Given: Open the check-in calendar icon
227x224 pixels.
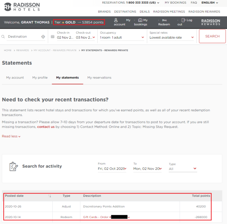Looking at the screenshot, I should pyautogui.click(x=52, y=37).
